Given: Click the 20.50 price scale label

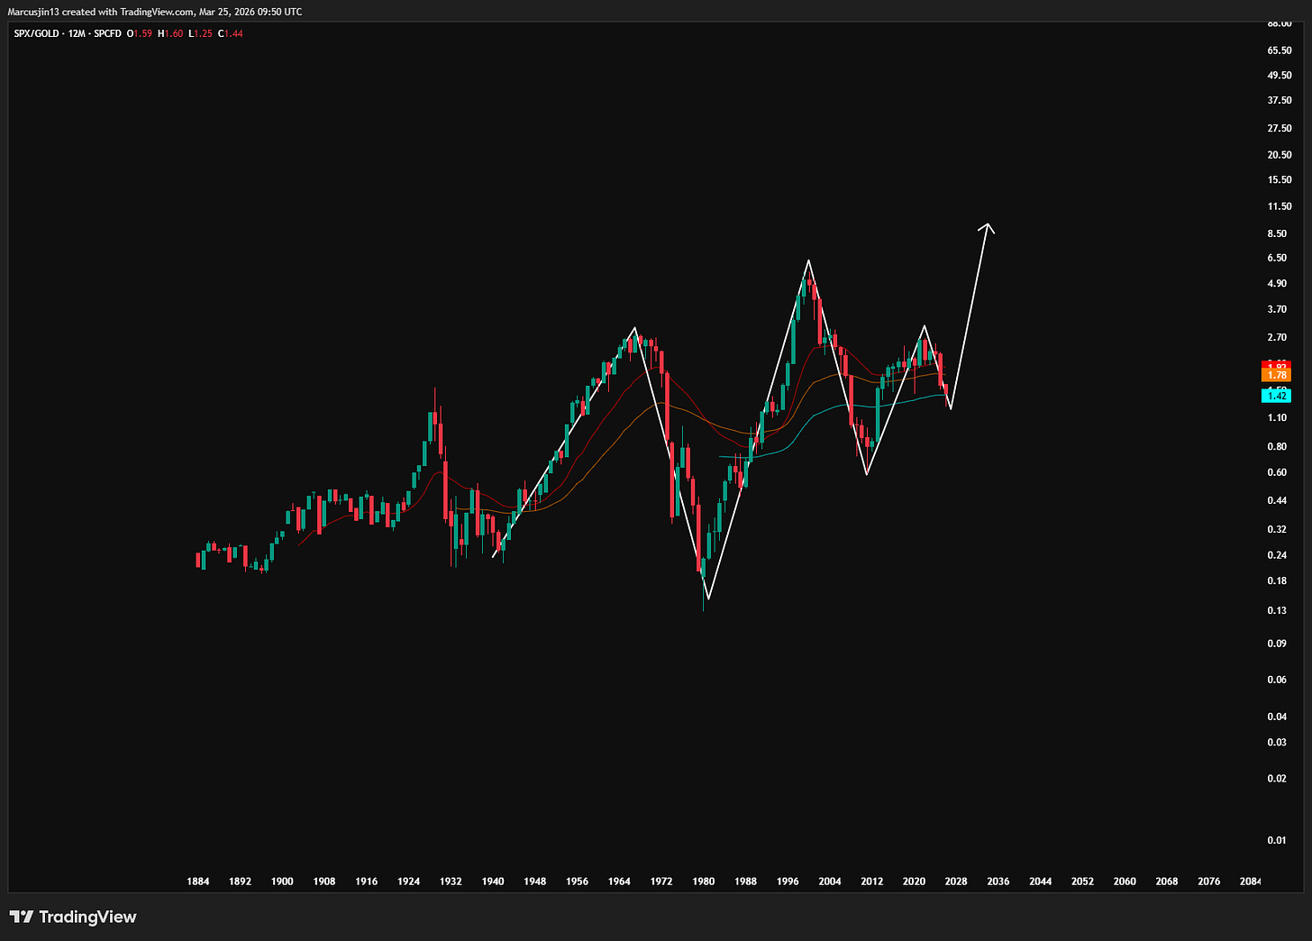Looking at the screenshot, I should tap(1280, 155).
